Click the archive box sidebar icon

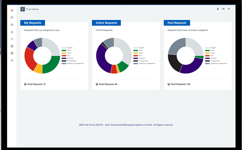(x=12, y=53)
